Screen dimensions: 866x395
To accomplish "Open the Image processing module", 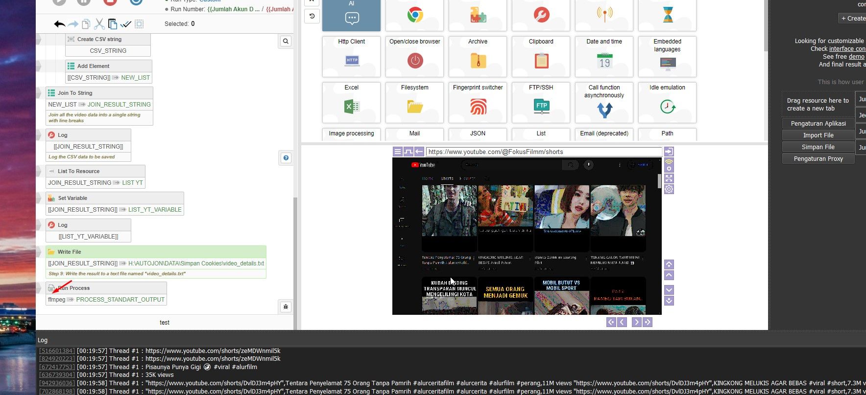I will click(x=351, y=134).
